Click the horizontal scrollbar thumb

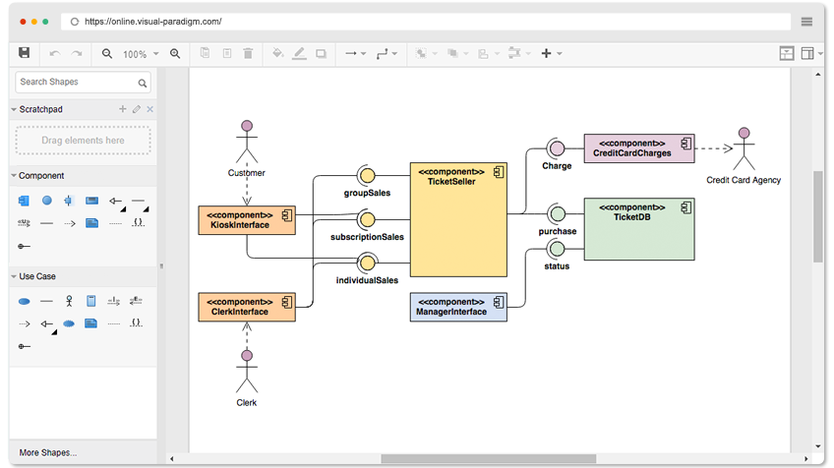[x=488, y=458]
